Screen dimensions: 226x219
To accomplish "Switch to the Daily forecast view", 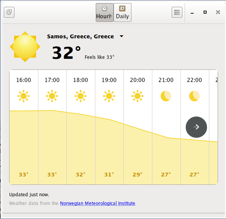I will pos(122,13).
